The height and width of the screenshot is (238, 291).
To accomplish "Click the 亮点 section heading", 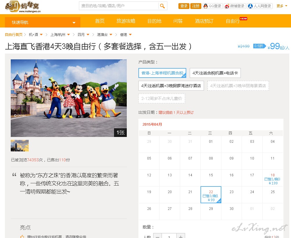I will coord(25,228).
